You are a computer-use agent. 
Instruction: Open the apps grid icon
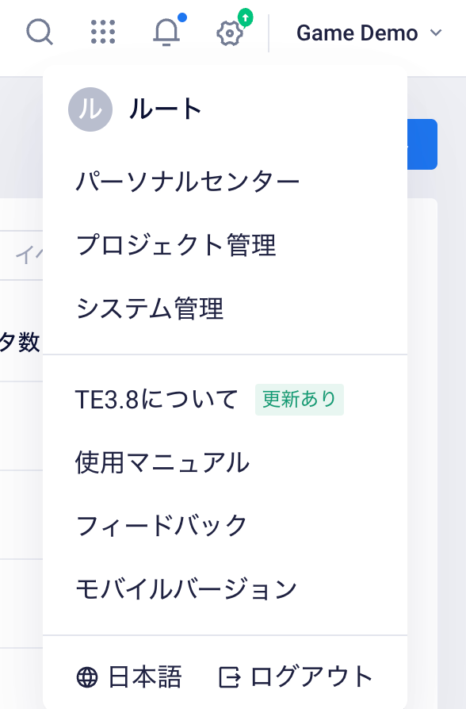pos(103,32)
